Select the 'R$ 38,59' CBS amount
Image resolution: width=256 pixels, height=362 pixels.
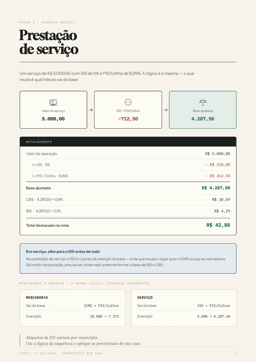pos(221,200)
